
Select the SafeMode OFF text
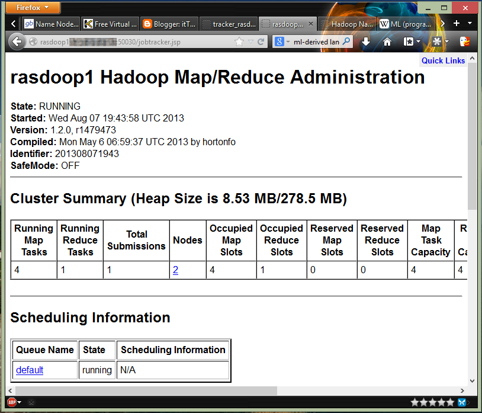45,165
